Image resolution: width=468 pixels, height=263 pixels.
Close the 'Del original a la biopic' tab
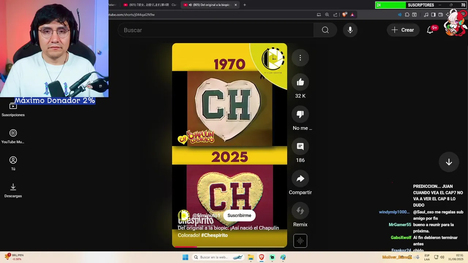tap(235, 5)
